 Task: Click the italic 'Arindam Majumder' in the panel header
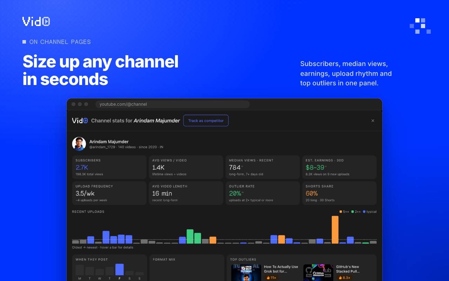click(x=157, y=120)
